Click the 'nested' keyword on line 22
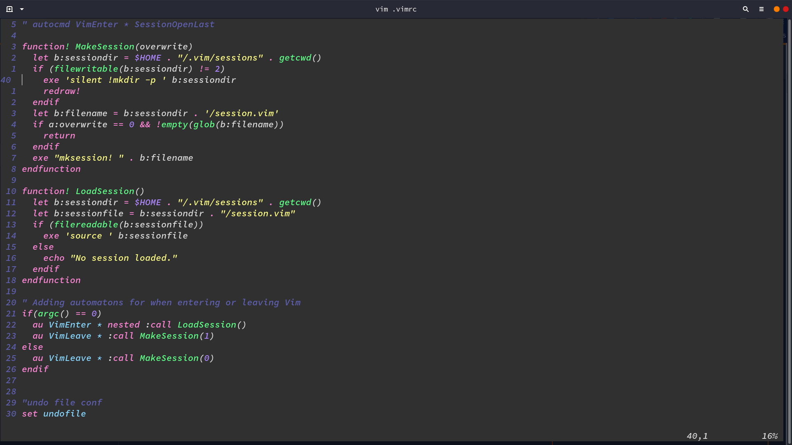Image resolution: width=792 pixels, height=445 pixels. [x=124, y=325]
